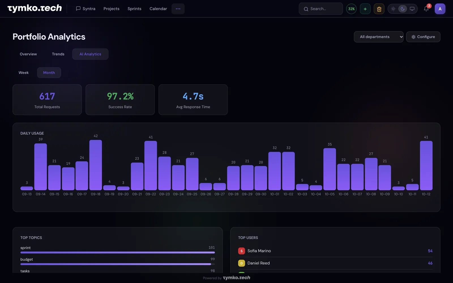Click the Syntra nav label
The height and width of the screenshot is (283, 453).
[89, 9]
